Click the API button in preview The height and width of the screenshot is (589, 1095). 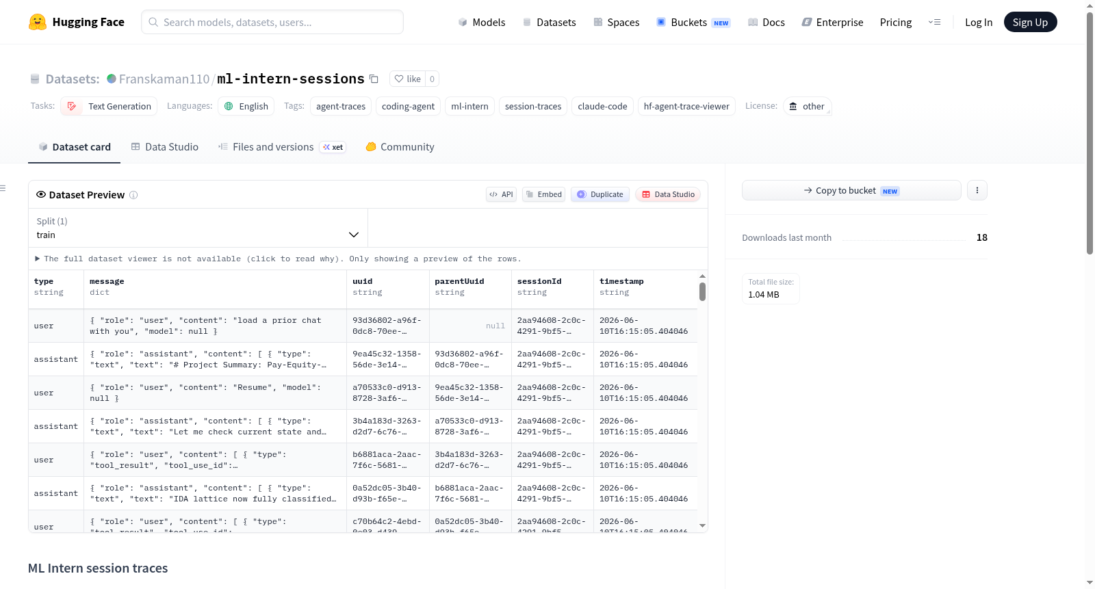click(x=501, y=194)
